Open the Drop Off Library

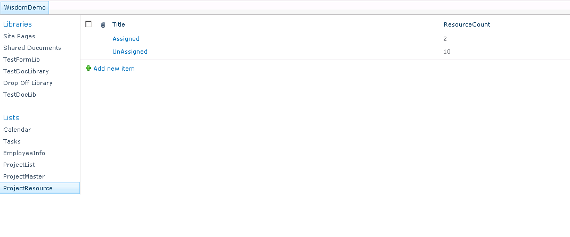[x=28, y=83]
